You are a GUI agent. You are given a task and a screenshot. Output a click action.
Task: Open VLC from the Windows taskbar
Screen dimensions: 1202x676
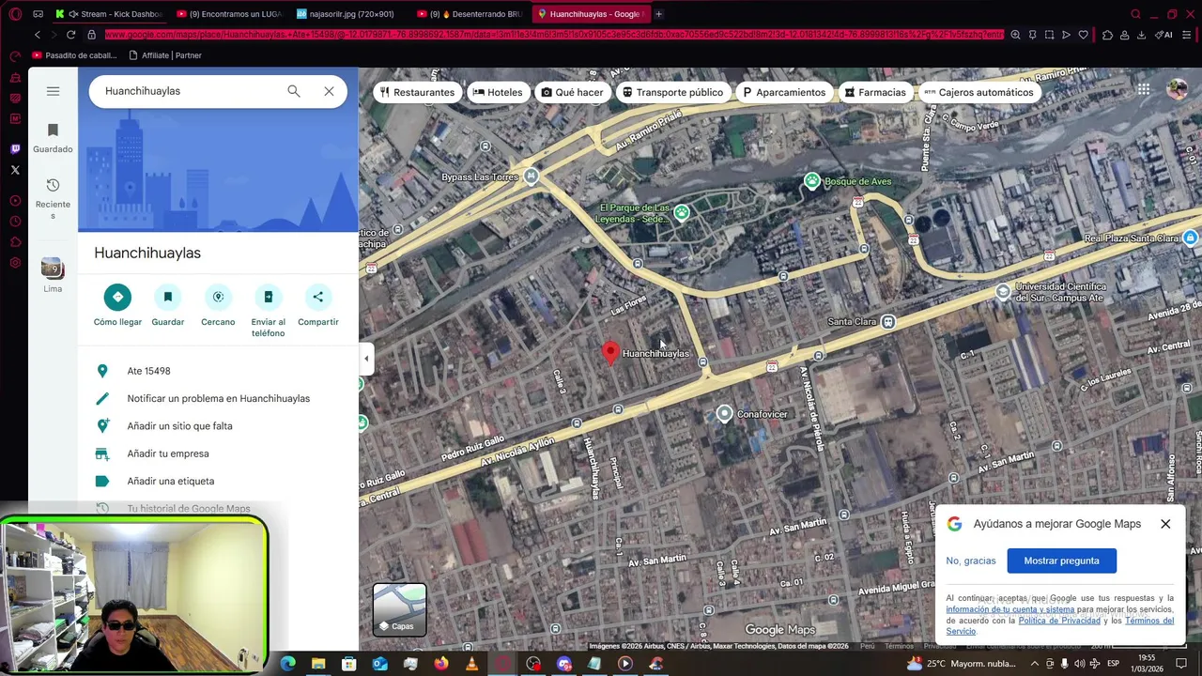(x=471, y=664)
